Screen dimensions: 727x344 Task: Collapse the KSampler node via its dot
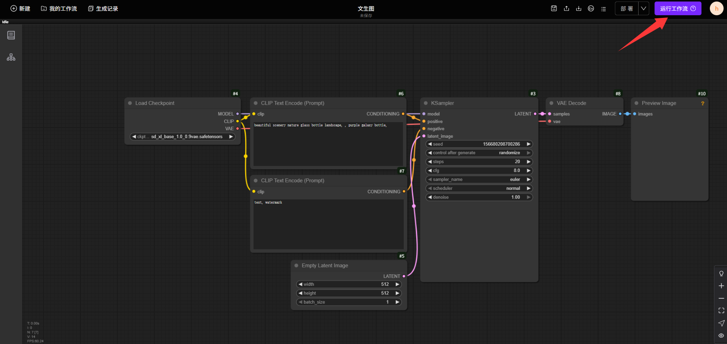[x=426, y=103]
